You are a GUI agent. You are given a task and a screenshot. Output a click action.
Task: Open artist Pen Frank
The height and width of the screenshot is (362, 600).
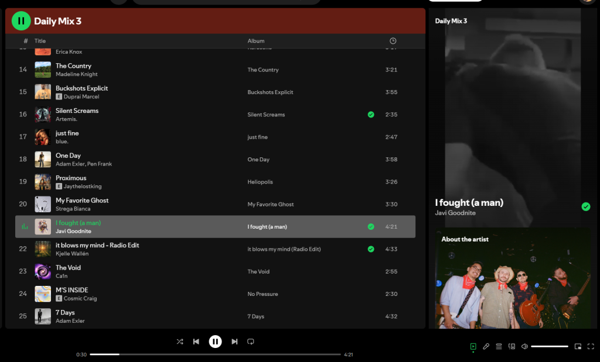(x=100, y=164)
